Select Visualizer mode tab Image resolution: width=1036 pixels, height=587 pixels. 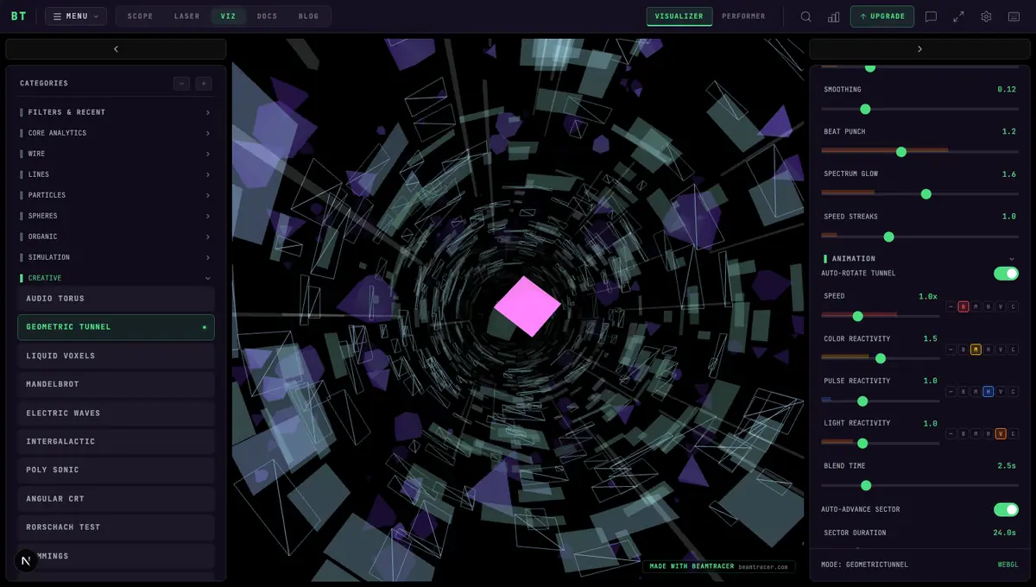pos(679,16)
